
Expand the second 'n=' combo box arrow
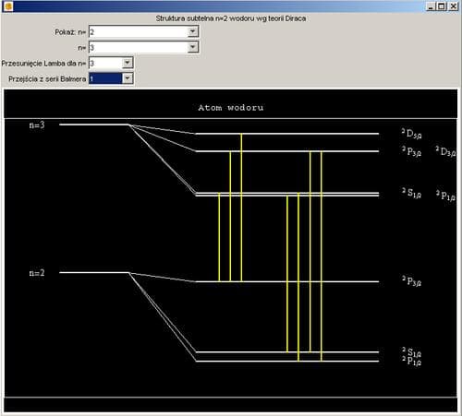click(x=193, y=47)
